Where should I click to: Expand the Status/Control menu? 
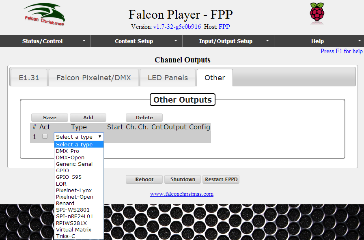point(45,41)
